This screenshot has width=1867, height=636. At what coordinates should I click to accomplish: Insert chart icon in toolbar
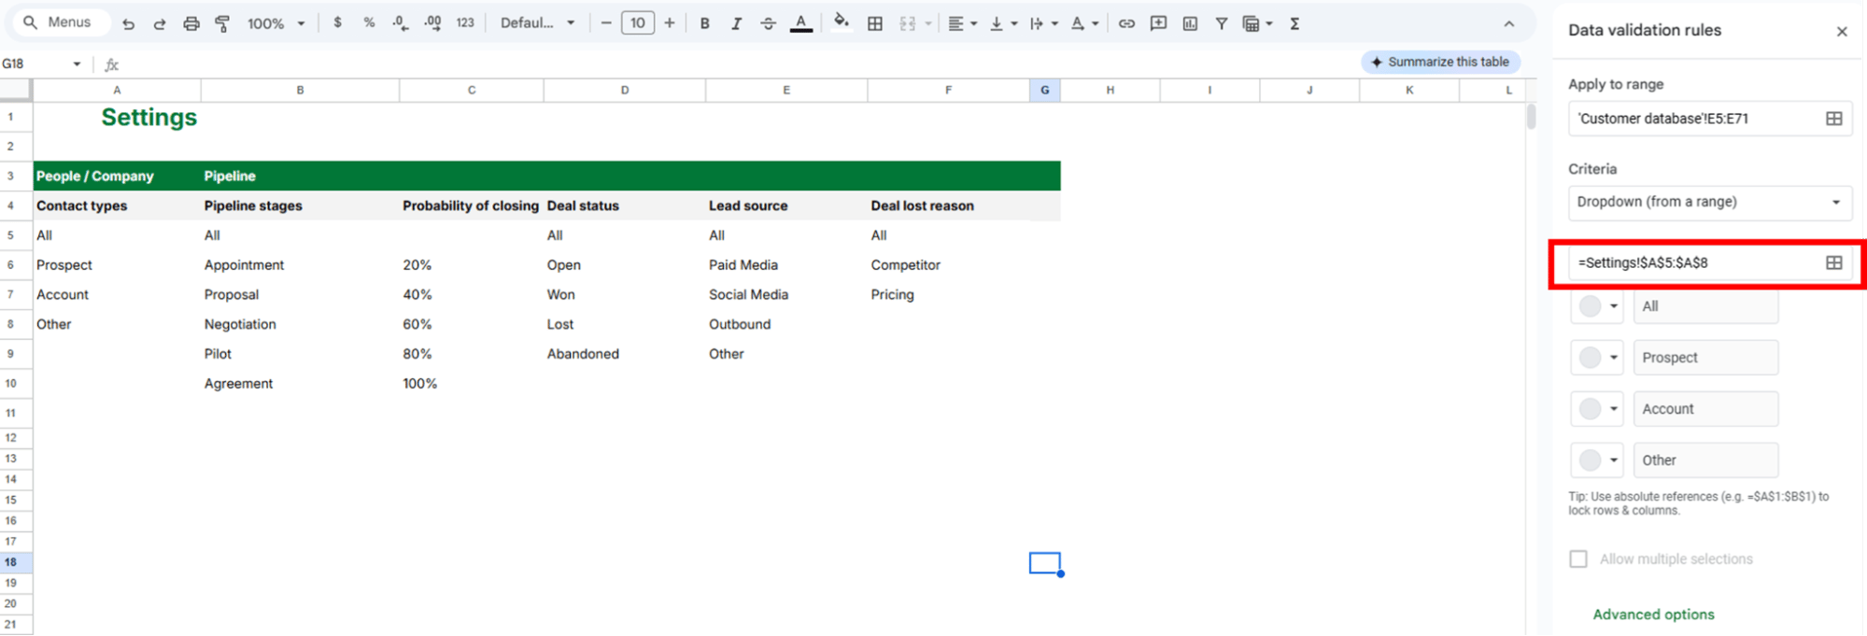pos(1190,23)
